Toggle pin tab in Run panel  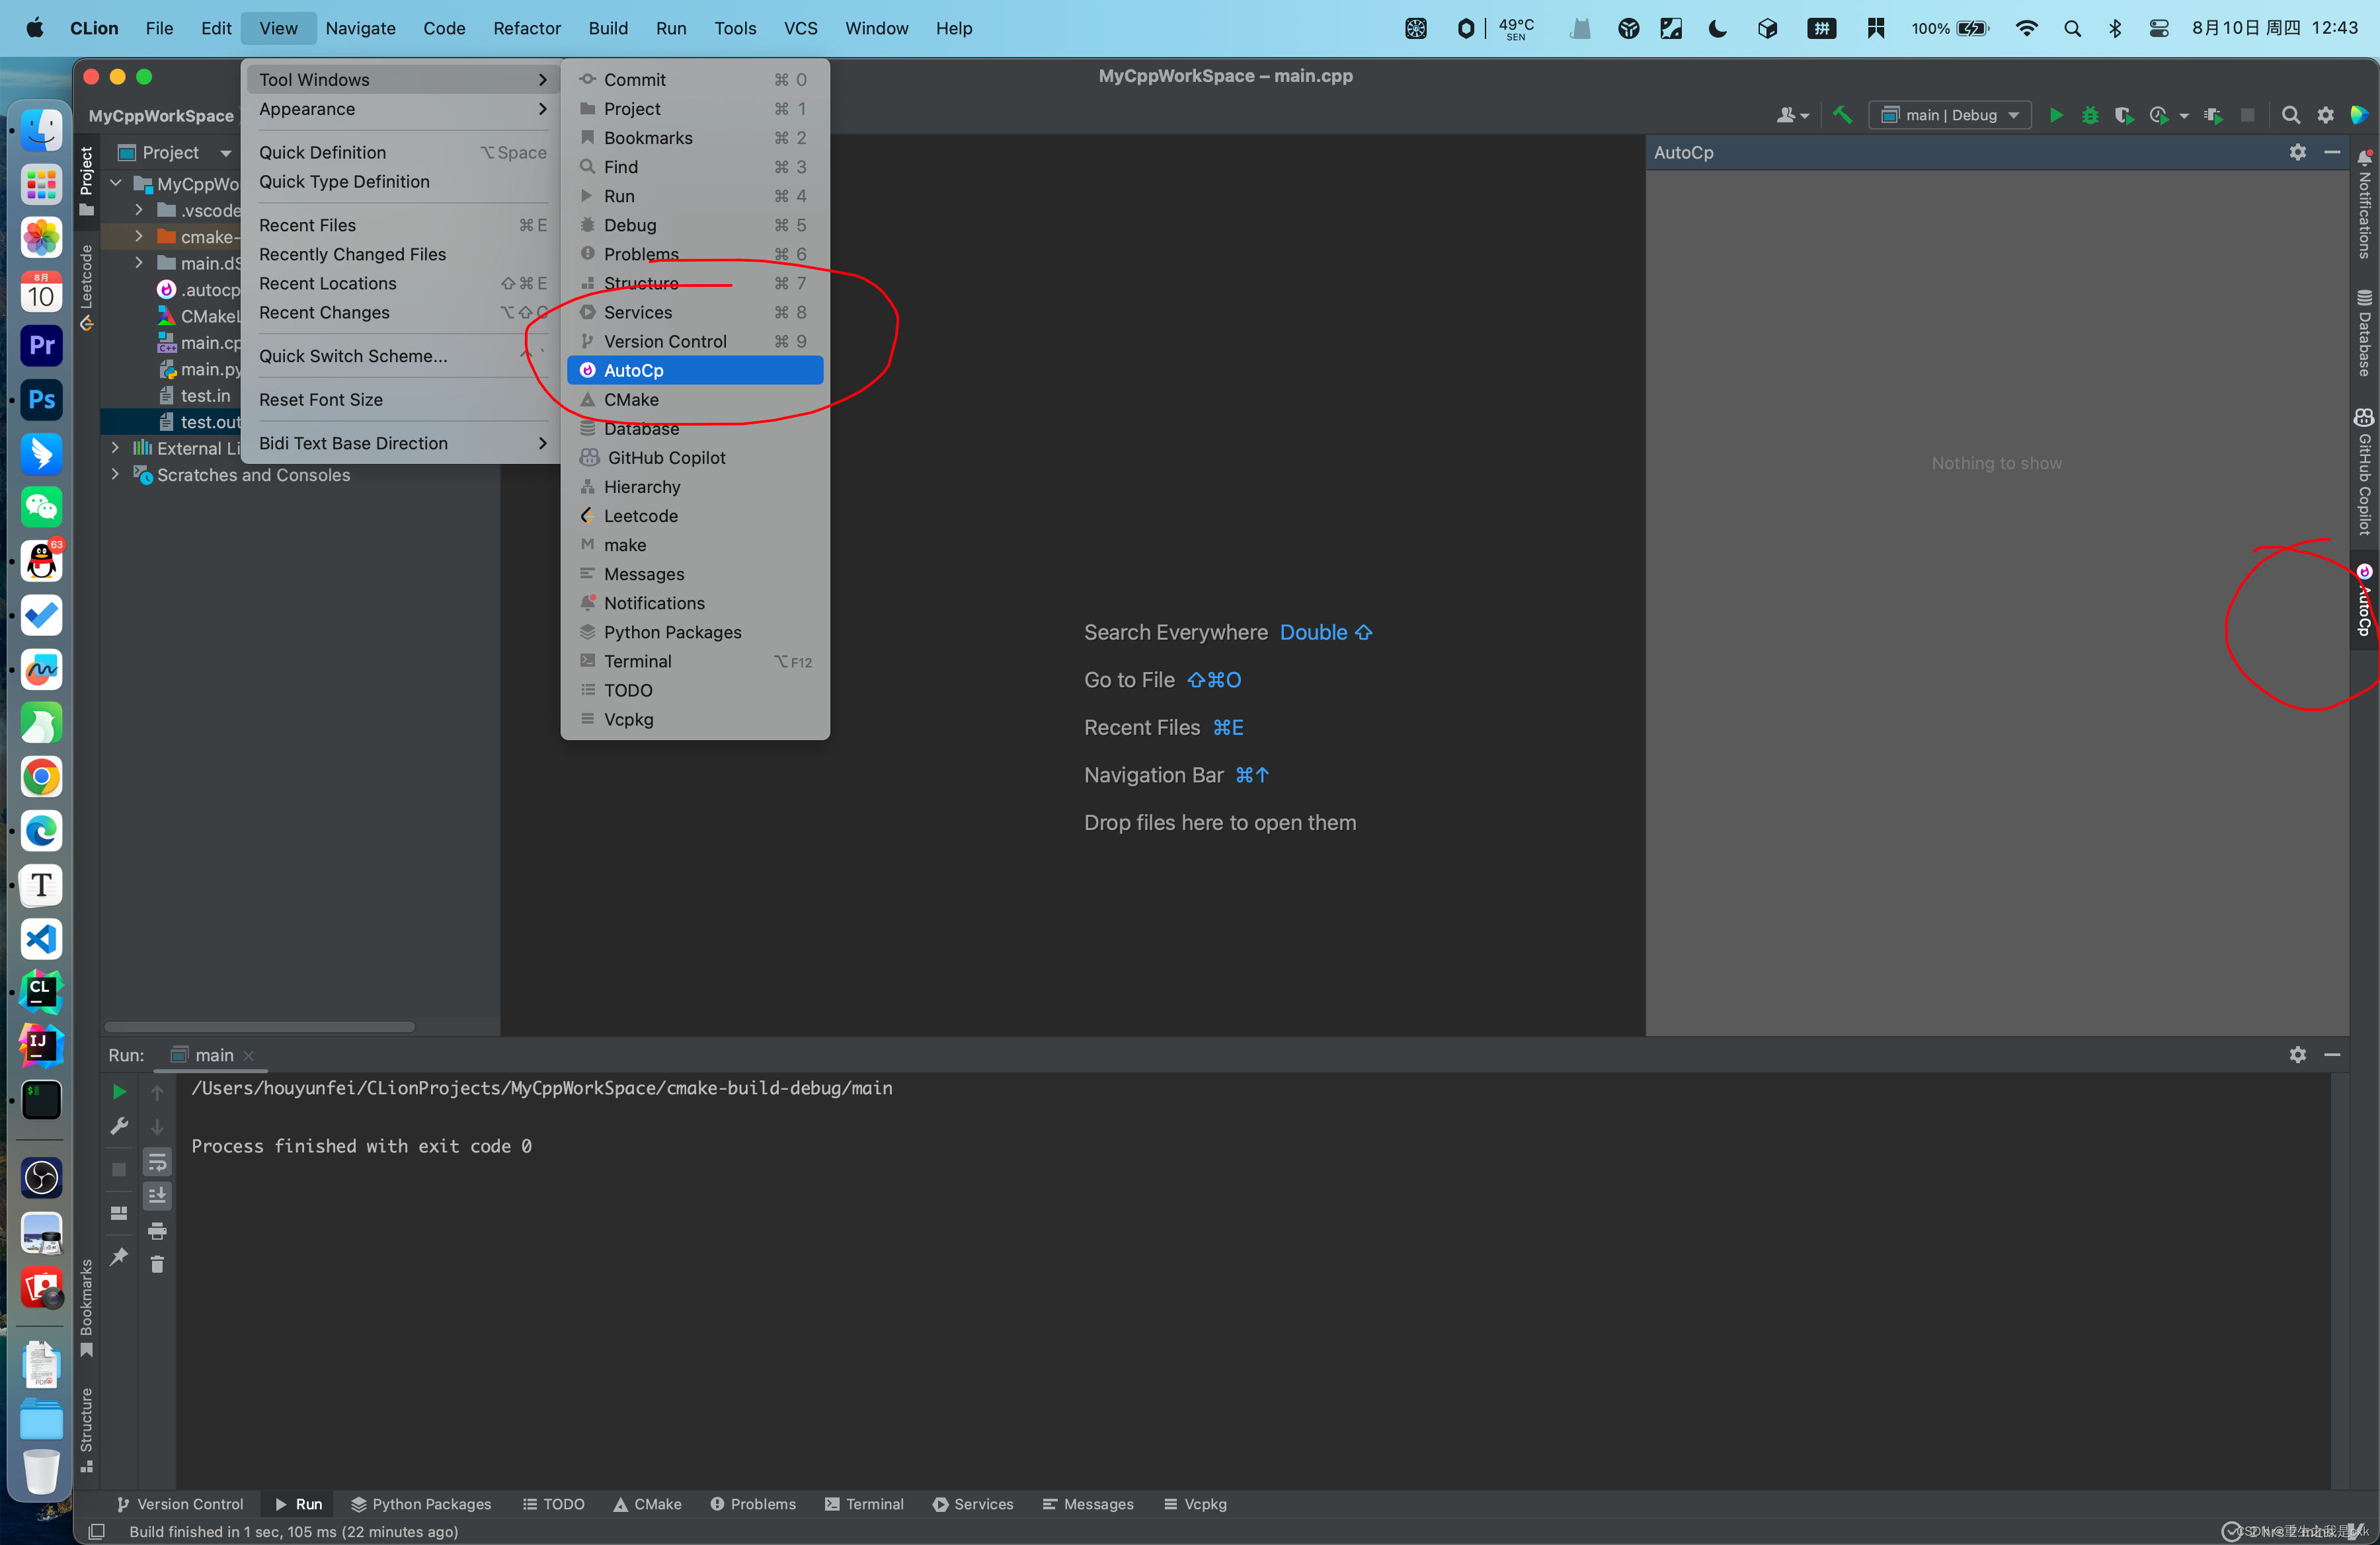[x=119, y=1256]
